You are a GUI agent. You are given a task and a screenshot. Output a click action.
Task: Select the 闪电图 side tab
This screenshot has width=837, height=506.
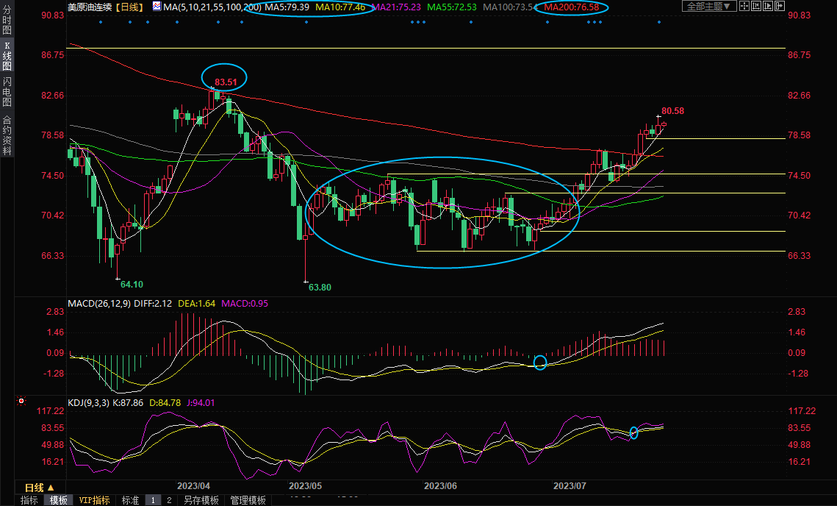(7, 92)
